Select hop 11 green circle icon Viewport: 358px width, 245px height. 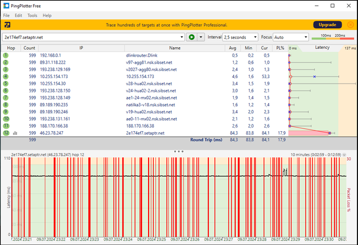pos(6,126)
